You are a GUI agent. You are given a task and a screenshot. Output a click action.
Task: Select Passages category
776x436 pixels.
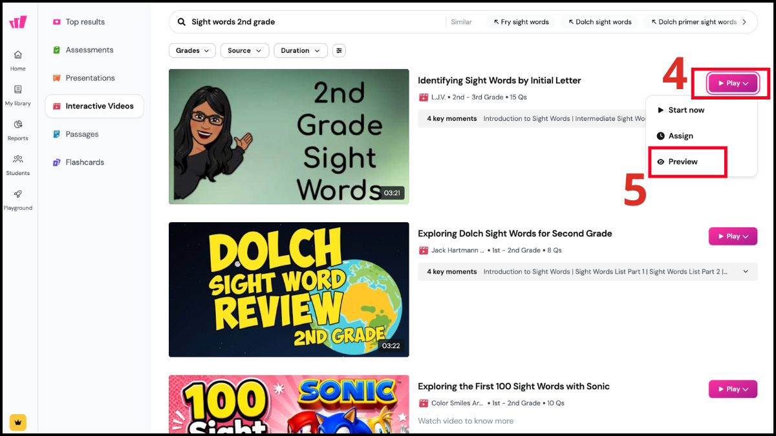(94, 134)
